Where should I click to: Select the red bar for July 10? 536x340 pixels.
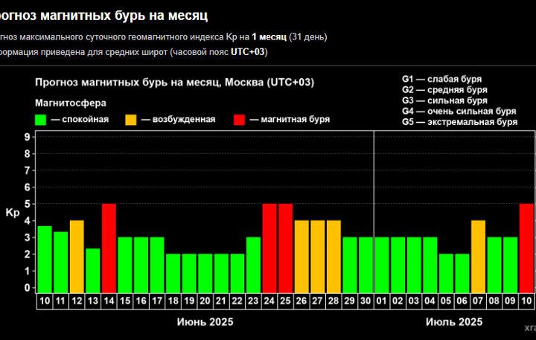pos(526,246)
